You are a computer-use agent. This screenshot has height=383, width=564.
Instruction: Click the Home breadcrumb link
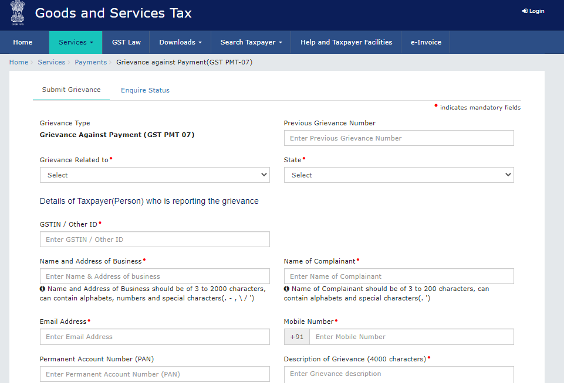(x=19, y=62)
